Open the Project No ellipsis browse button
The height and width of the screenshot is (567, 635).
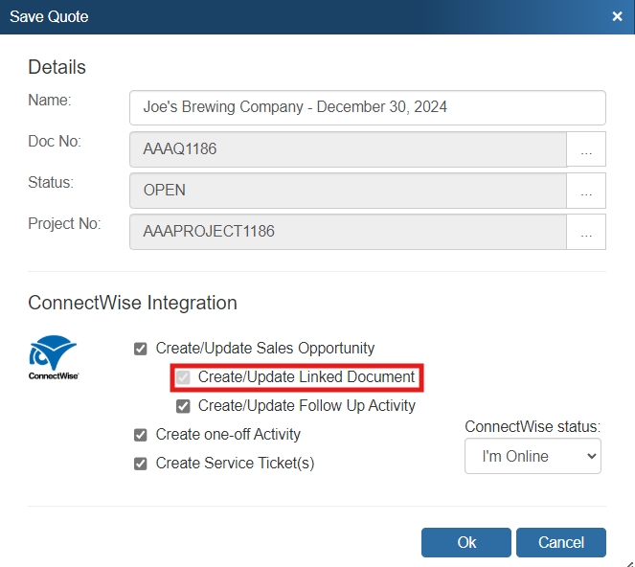point(586,232)
